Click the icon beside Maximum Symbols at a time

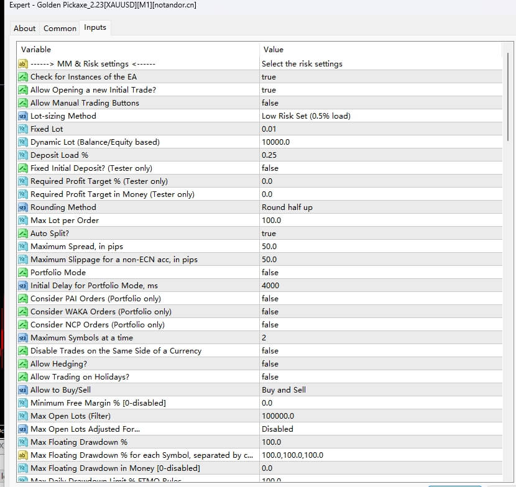point(23,338)
